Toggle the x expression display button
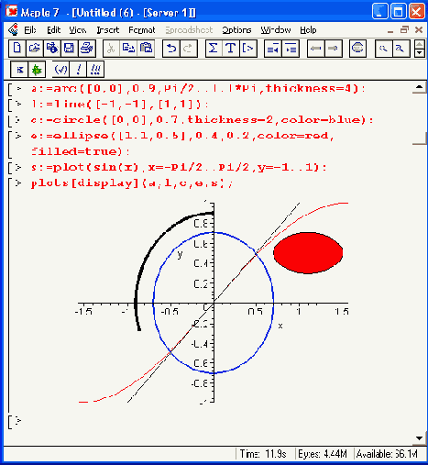The width and height of the screenshot is (428, 465). coord(19,70)
